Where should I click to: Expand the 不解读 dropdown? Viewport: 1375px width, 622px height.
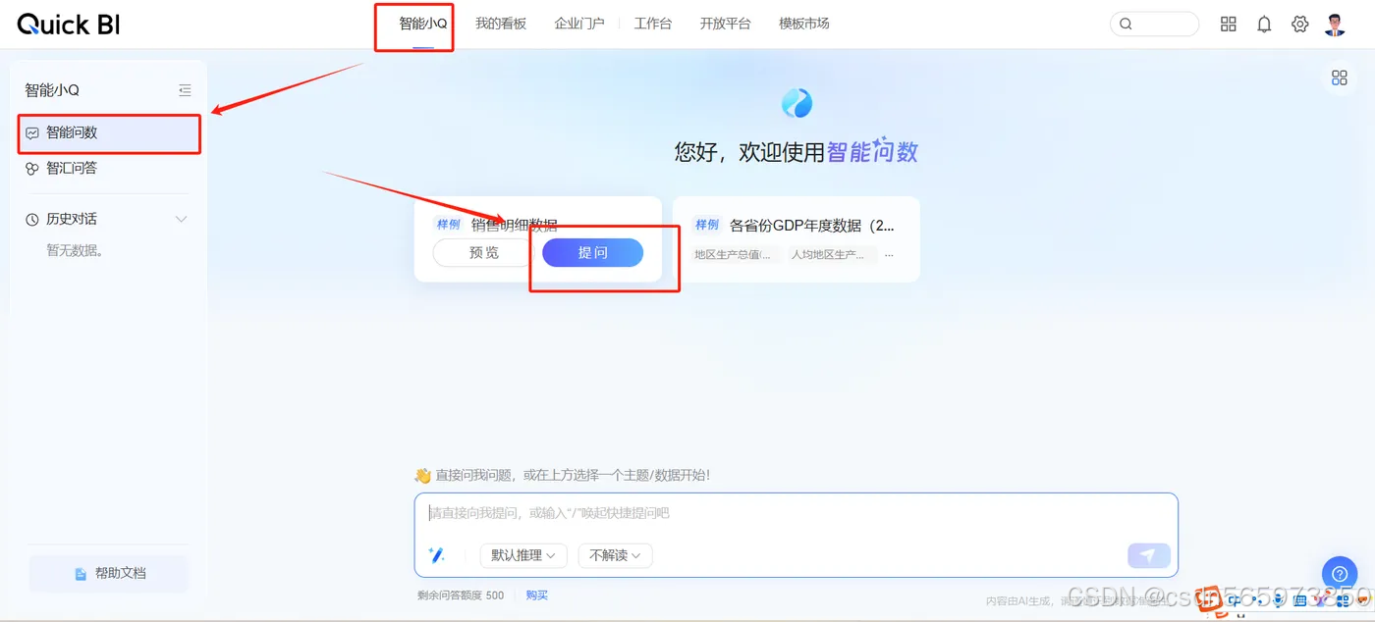pyautogui.click(x=615, y=555)
